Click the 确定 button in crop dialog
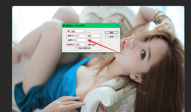The width and height of the screenshot is (191, 112). pyautogui.click(x=112, y=32)
